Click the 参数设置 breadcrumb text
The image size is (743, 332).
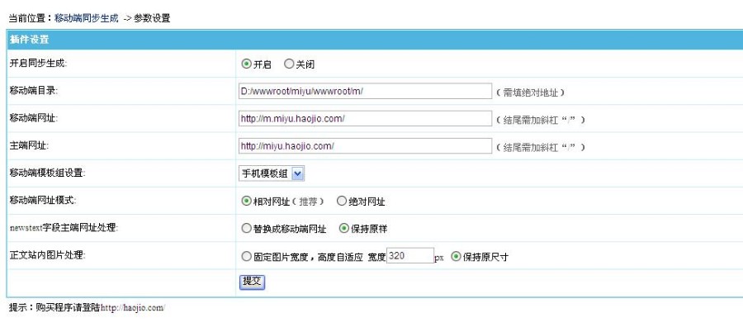pos(152,18)
